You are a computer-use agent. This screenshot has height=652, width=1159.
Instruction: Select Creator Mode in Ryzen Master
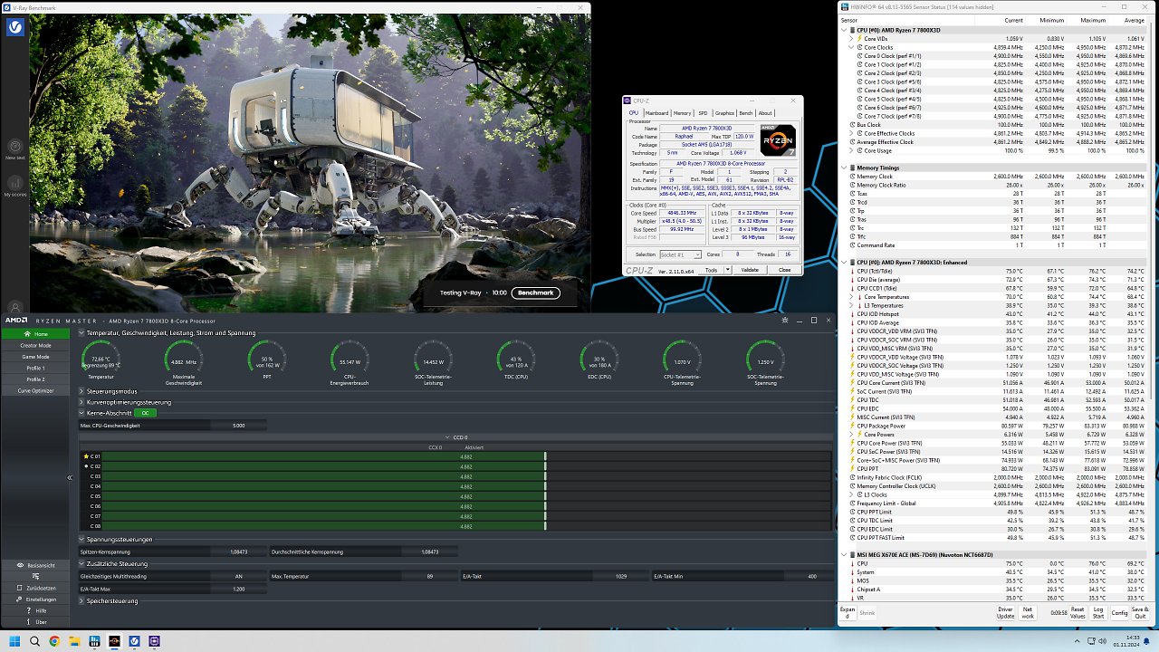(x=36, y=345)
